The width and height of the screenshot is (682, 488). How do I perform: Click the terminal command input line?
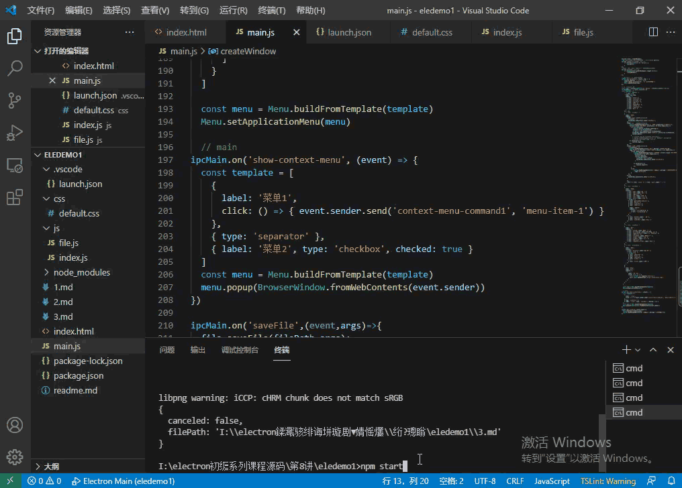(x=283, y=467)
